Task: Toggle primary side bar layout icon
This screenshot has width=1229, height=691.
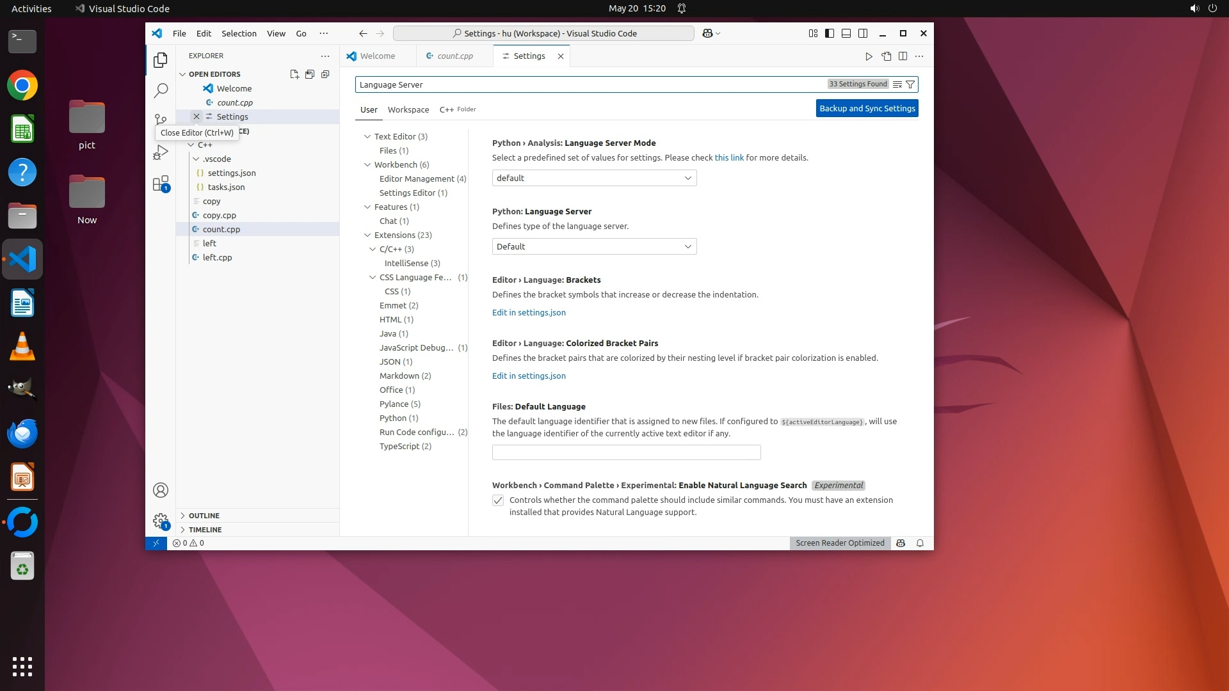Action: click(x=830, y=33)
